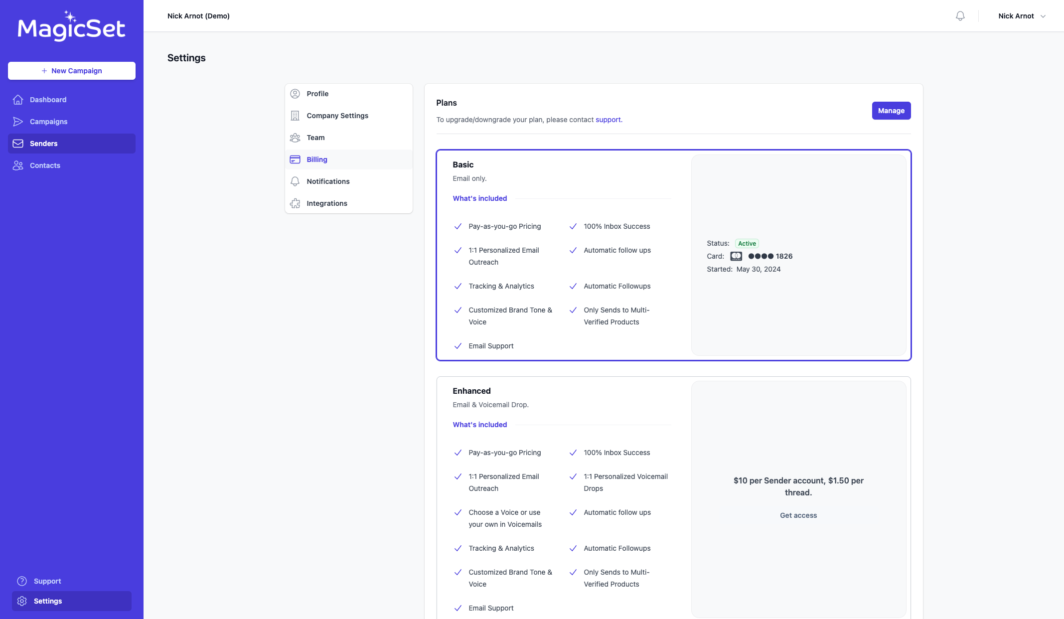The height and width of the screenshot is (619, 1064).
Task: Click the Manage plans button
Action: tap(891, 111)
